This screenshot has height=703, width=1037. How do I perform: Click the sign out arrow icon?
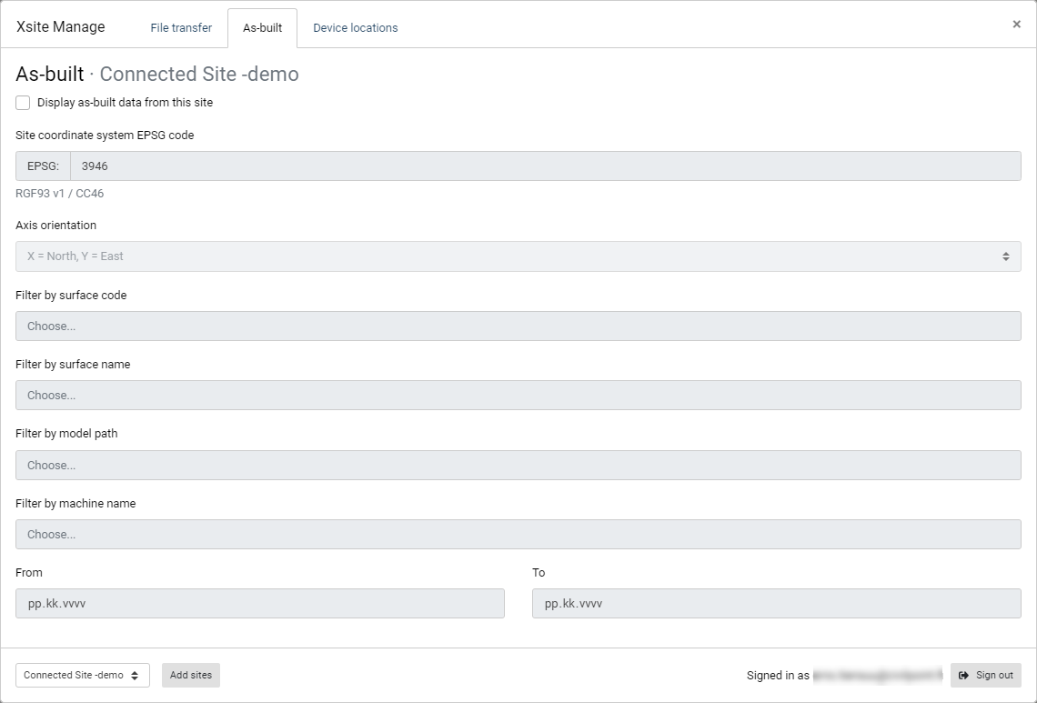[963, 675]
